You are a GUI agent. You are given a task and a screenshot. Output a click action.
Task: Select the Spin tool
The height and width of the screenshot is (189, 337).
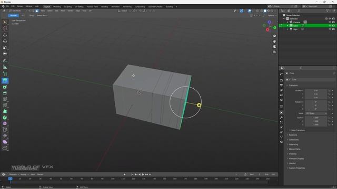pyautogui.click(x=5, y=118)
